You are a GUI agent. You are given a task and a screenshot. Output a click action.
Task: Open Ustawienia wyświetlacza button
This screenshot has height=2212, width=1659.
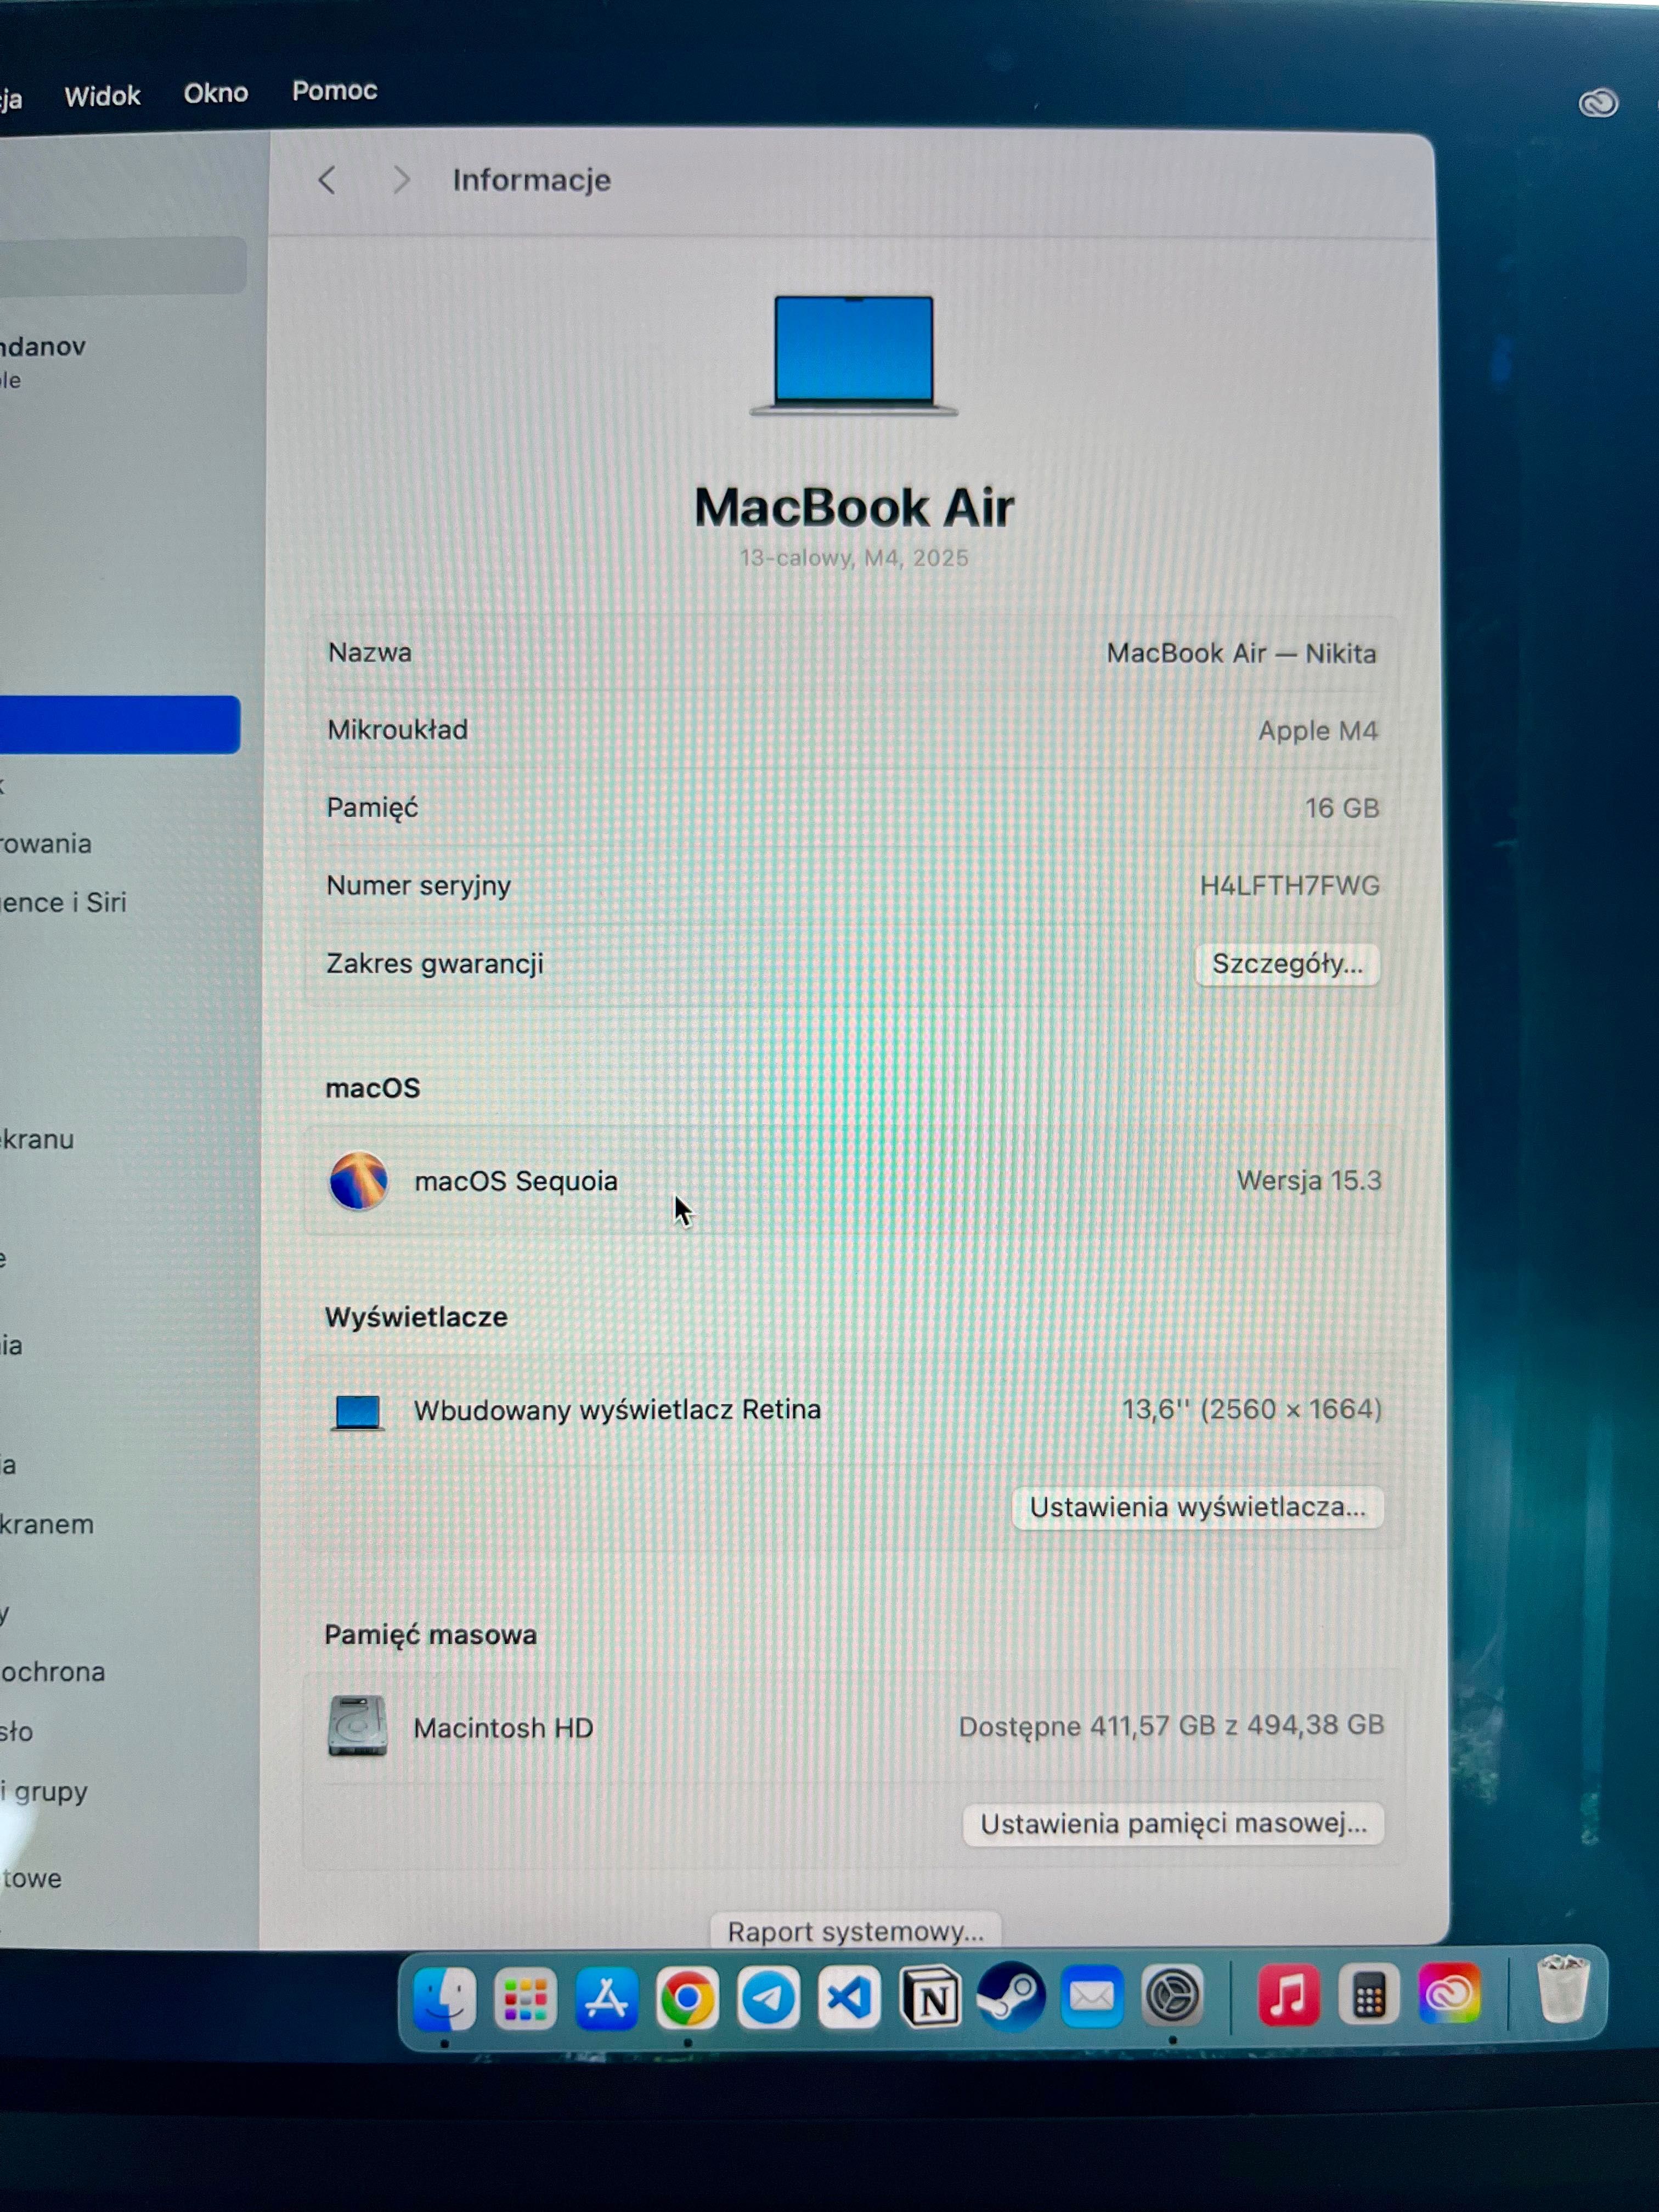click(x=1197, y=1507)
